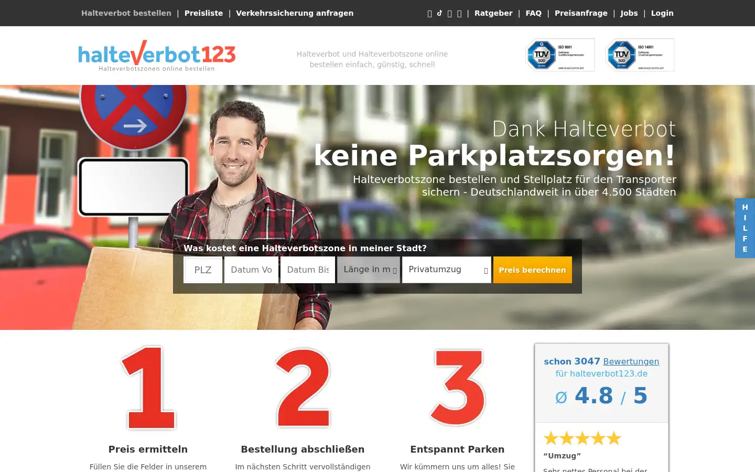The height and width of the screenshot is (472, 755).
Task: Click the Login link
Action: tap(662, 13)
